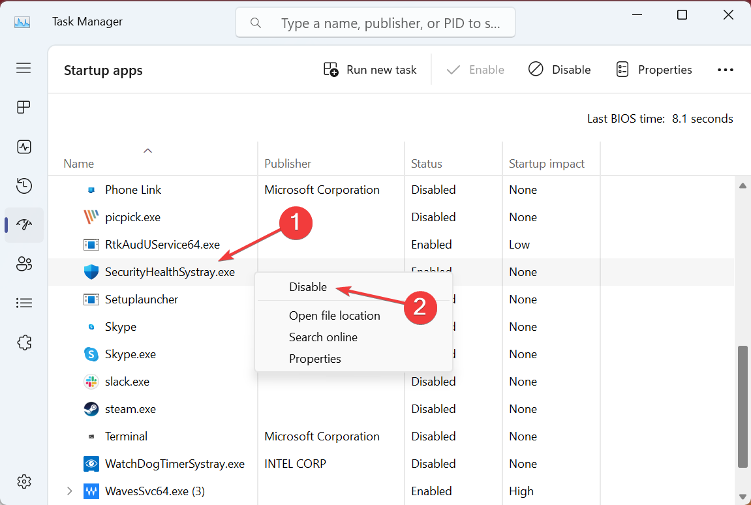Click the scrollbar down arrow
The image size is (751, 505).
pos(743,497)
